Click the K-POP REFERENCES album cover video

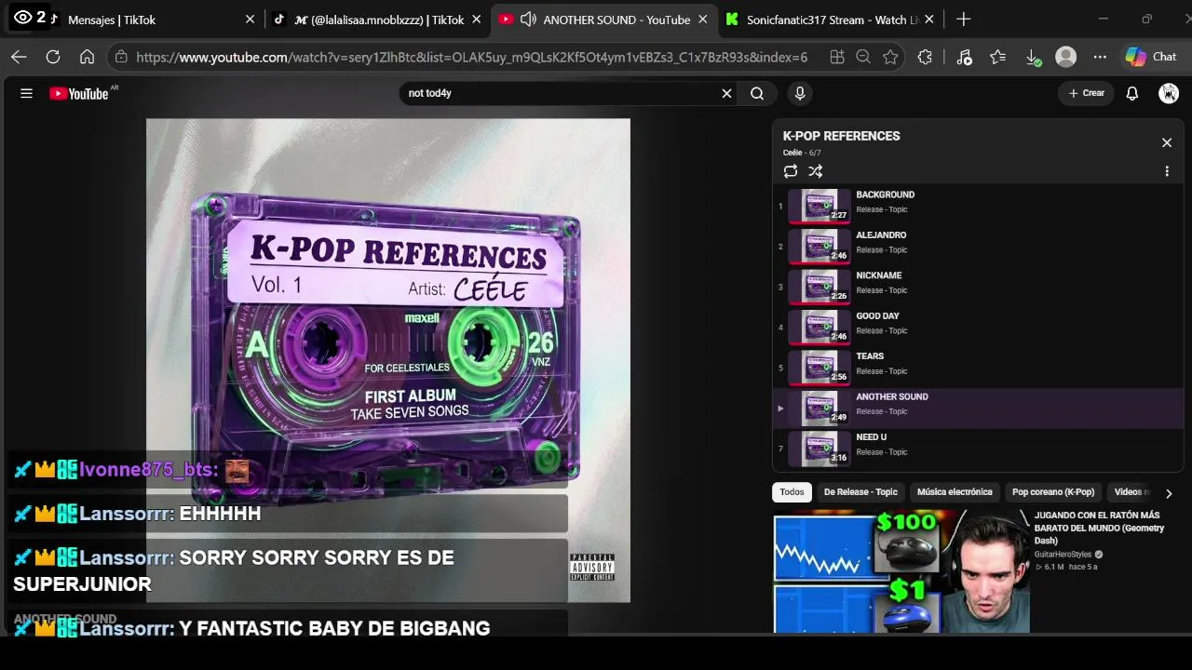pyautogui.click(x=388, y=360)
